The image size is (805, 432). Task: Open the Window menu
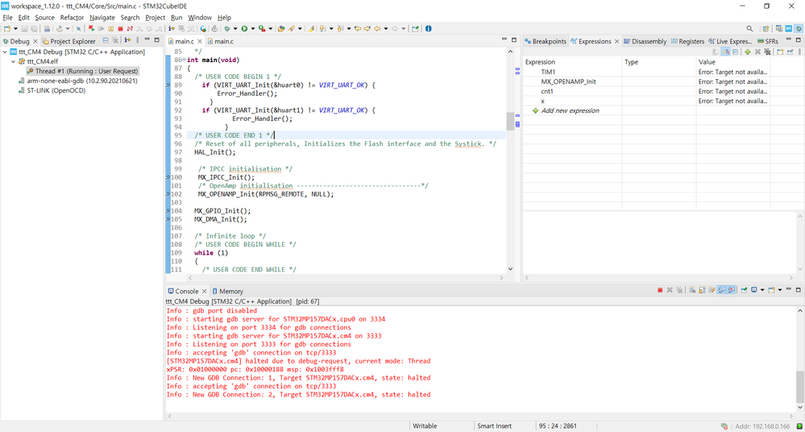tap(200, 18)
